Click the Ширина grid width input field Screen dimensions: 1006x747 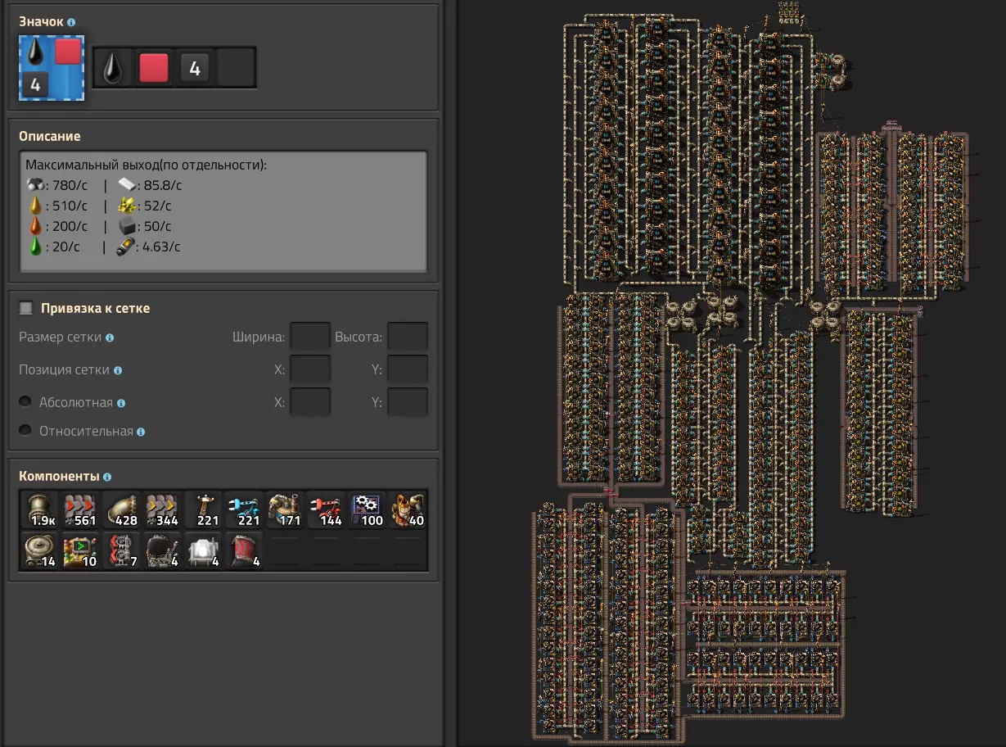coord(310,337)
